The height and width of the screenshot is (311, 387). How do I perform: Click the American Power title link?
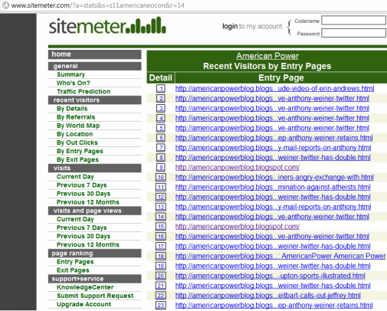(267, 56)
